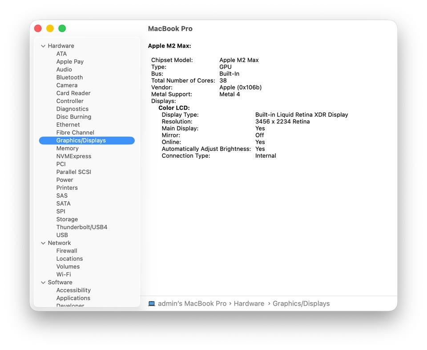Zoom window with the green button
Image resolution: width=427 pixels, height=350 pixels.
[x=62, y=28]
